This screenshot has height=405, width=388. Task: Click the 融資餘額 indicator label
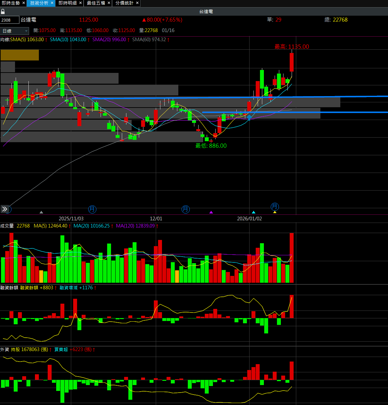tap(9, 288)
